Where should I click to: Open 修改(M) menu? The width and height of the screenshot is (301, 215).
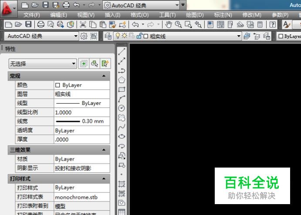point(252,15)
